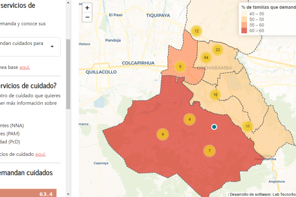Viewport: 296px width, 197px height.
Task: Click the sidebar scrollbar thumb
Action: click(68, 74)
